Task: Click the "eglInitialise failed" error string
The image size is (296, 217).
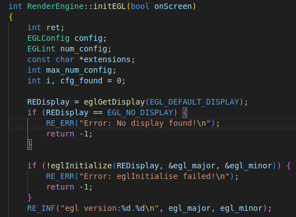Action: 154,176
